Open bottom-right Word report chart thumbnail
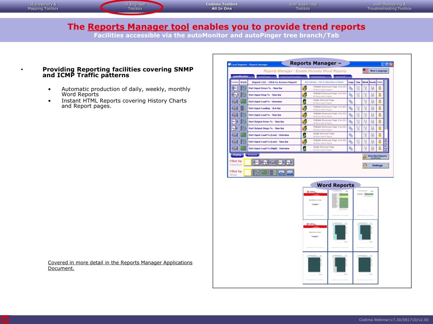Screen dimensions: 433x324 pos(366,268)
